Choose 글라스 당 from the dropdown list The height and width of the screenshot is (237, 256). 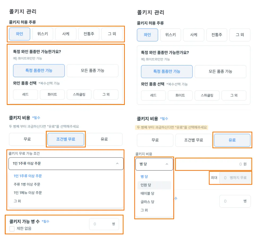[x=147, y=202]
